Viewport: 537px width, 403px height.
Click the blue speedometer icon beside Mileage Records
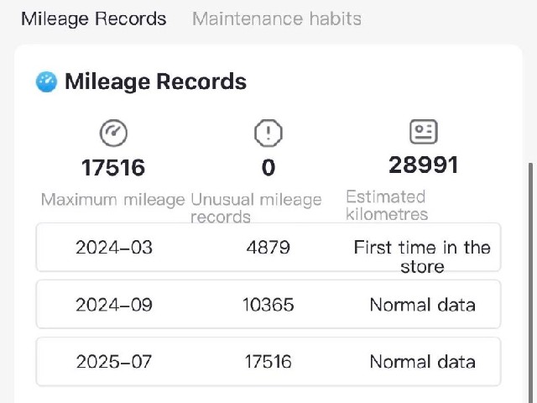[x=47, y=81]
